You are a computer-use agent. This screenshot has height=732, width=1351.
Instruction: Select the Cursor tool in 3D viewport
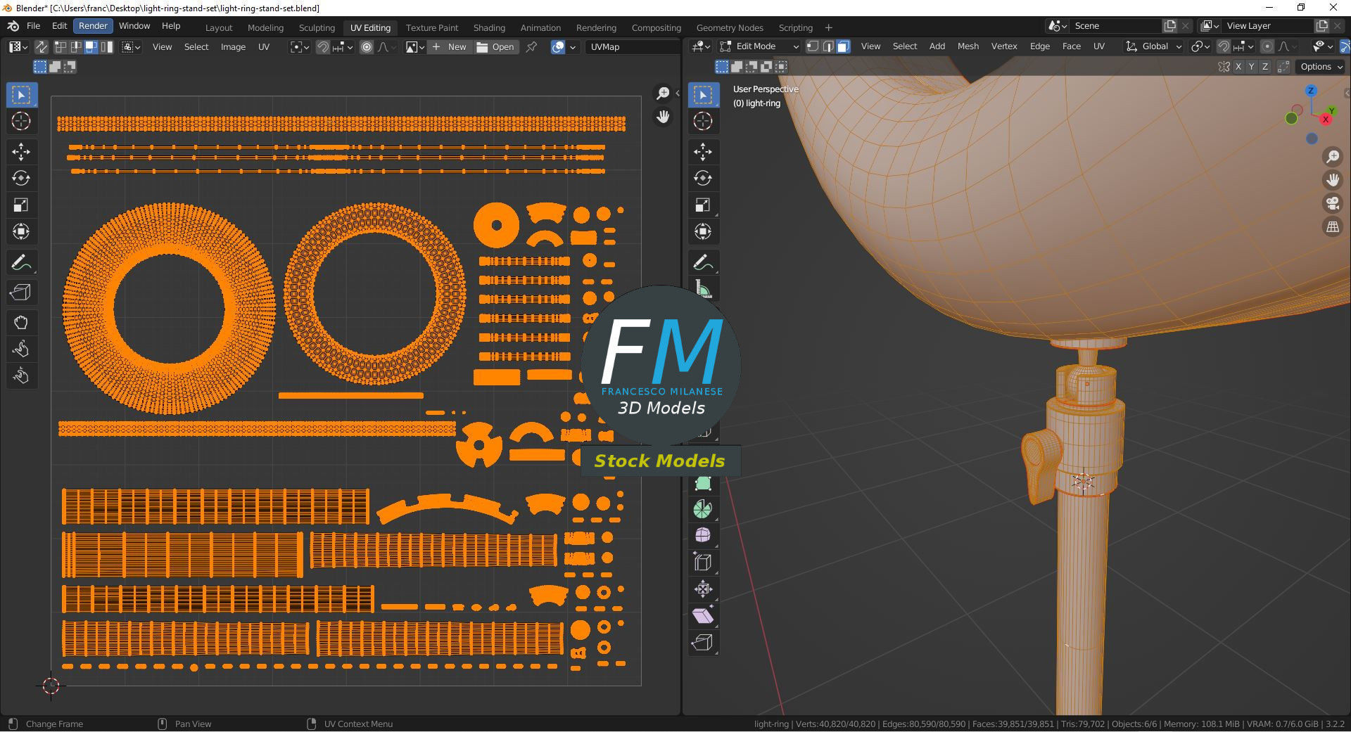(703, 121)
